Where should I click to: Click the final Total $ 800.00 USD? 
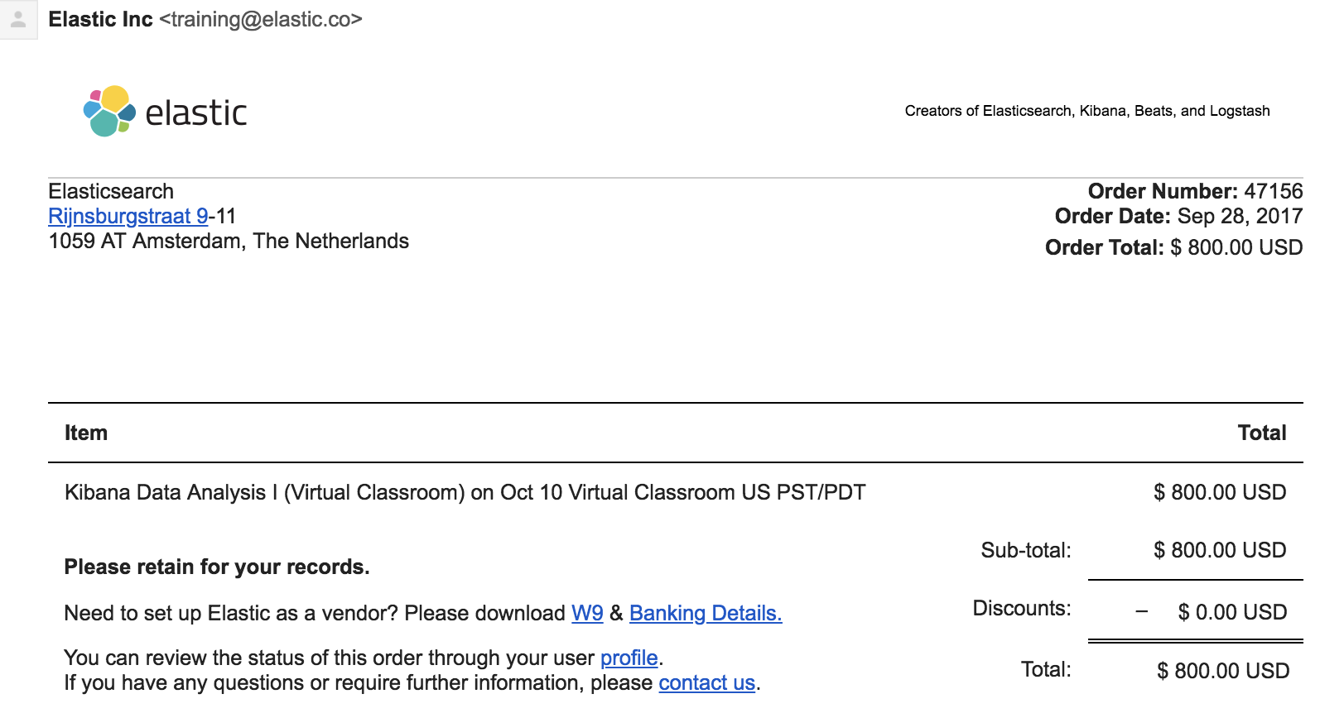[x=1223, y=671]
